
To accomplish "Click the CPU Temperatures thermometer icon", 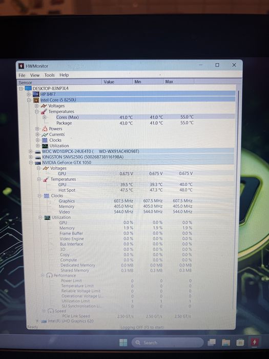I will point(44,111).
